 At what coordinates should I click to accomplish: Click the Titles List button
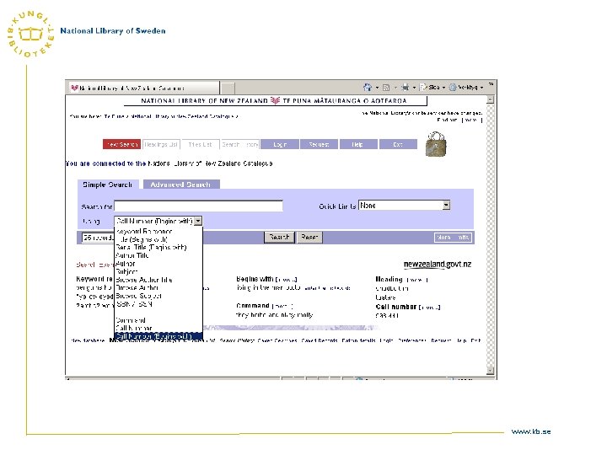200,144
